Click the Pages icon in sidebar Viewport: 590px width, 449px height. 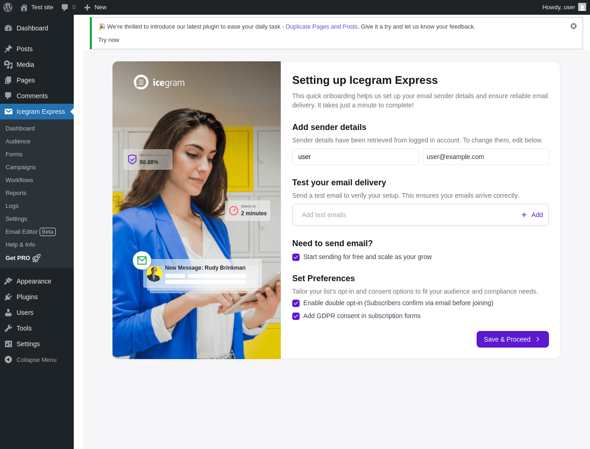[x=8, y=80]
